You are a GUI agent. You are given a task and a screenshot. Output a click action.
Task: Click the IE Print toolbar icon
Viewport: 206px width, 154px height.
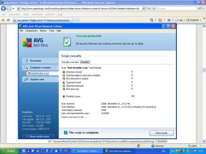point(169,20)
